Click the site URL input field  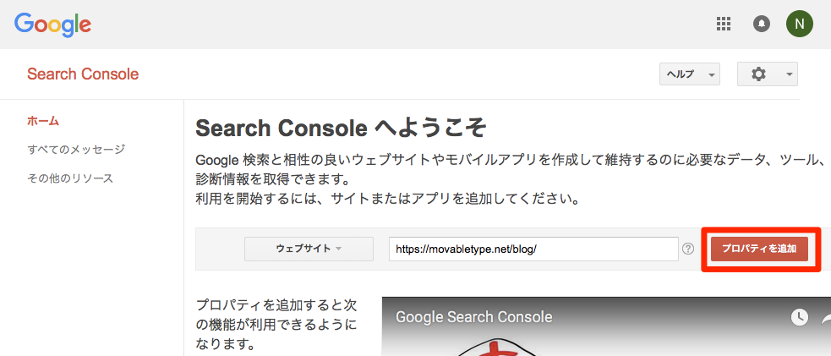click(533, 249)
